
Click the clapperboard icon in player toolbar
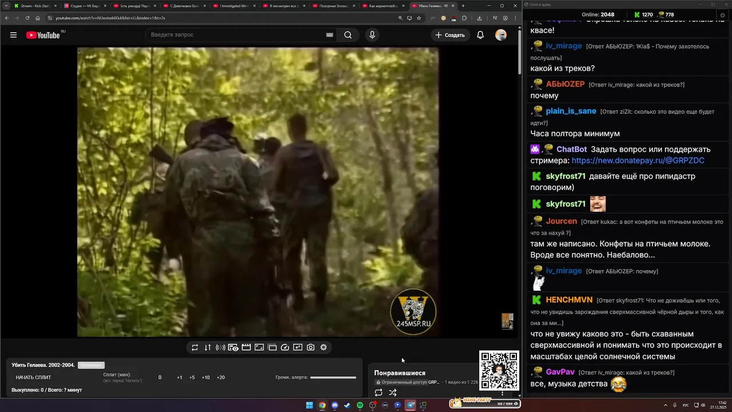tap(246, 347)
